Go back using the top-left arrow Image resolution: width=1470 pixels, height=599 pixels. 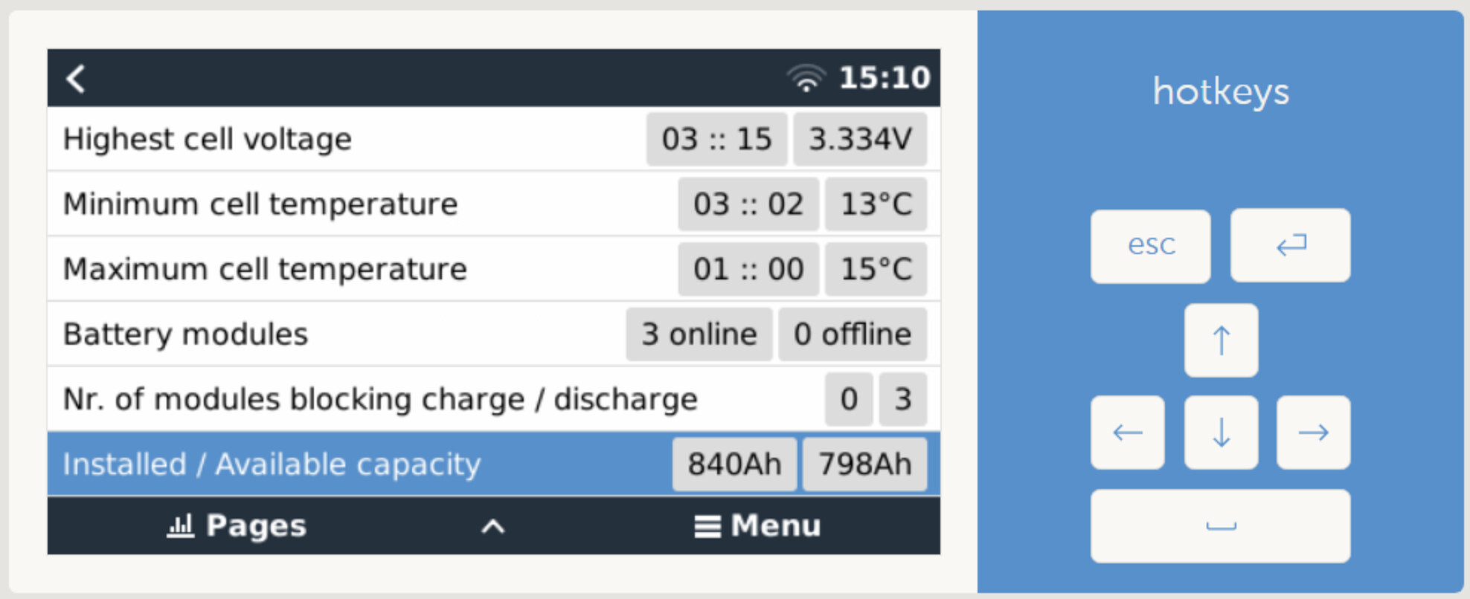coord(76,78)
